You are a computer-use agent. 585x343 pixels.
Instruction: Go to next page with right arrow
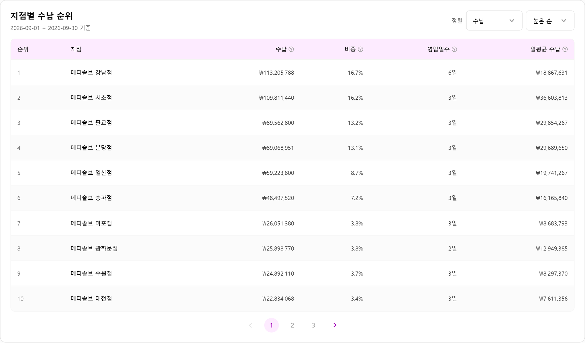(x=335, y=325)
